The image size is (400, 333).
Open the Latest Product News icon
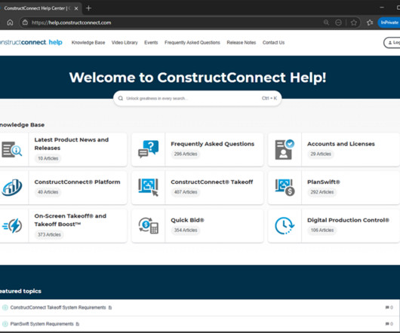click(12, 149)
